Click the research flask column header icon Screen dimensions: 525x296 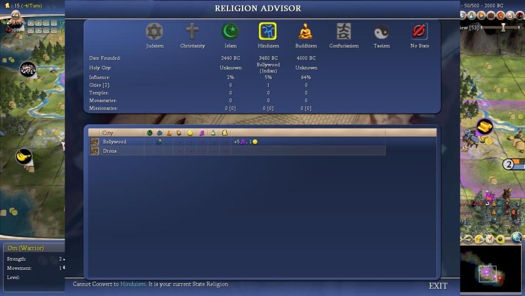point(213,133)
